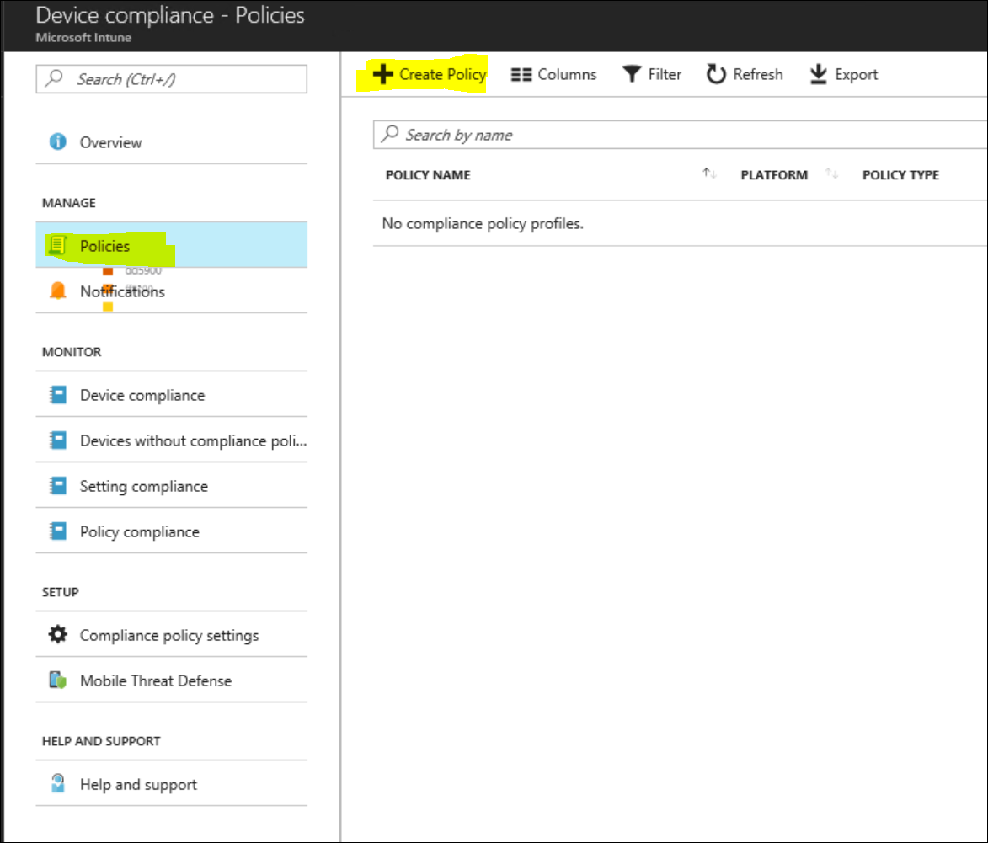
Task: Open Notifications under Manage
Action: pos(171,291)
